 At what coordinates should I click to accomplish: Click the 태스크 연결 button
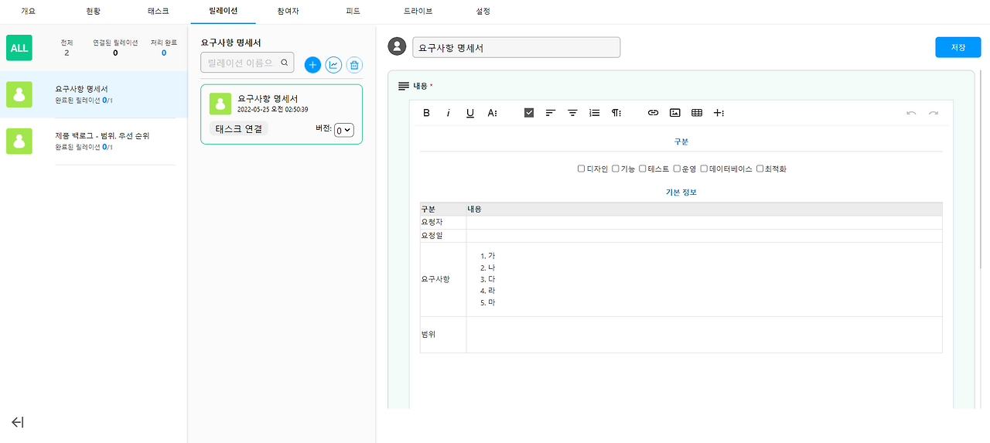pos(239,128)
